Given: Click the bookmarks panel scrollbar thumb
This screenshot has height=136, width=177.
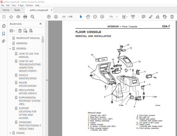Looking at the screenshot, I should coord(43,40).
